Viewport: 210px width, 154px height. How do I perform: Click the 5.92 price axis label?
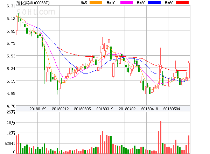tap(11, 31)
